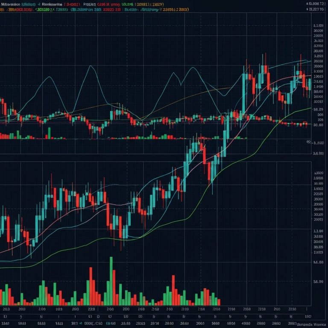
Task: Click the tall green bar in the middle volume strip
Action: [x=49, y=133]
